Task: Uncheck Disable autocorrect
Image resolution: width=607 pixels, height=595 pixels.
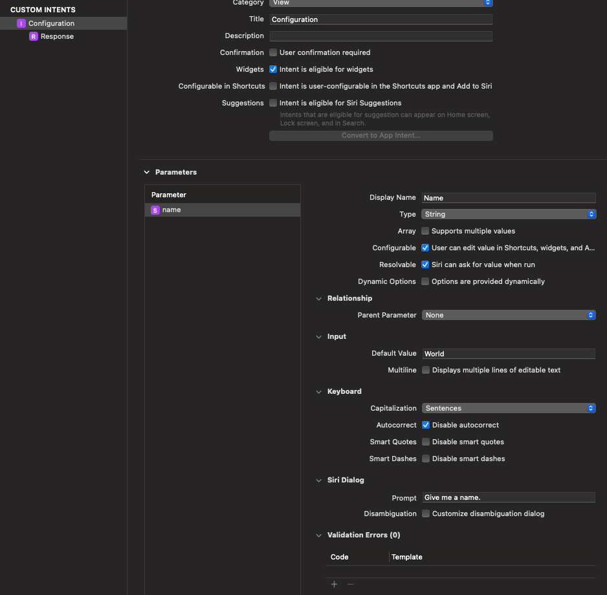Action: (425, 425)
